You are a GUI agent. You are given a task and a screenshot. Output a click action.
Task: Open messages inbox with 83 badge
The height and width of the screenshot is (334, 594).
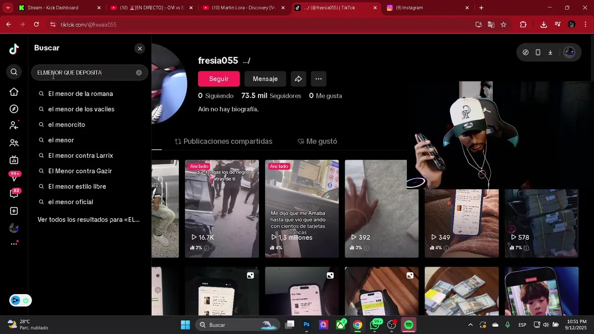14,194
